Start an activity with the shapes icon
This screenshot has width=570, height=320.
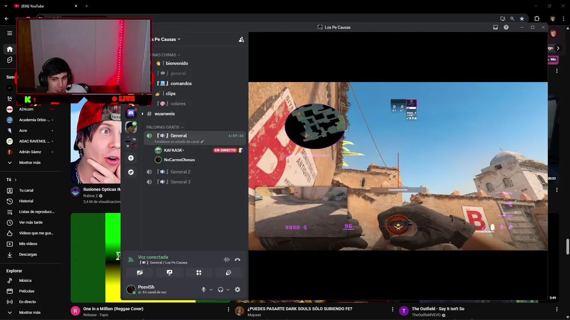click(x=199, y=272)
